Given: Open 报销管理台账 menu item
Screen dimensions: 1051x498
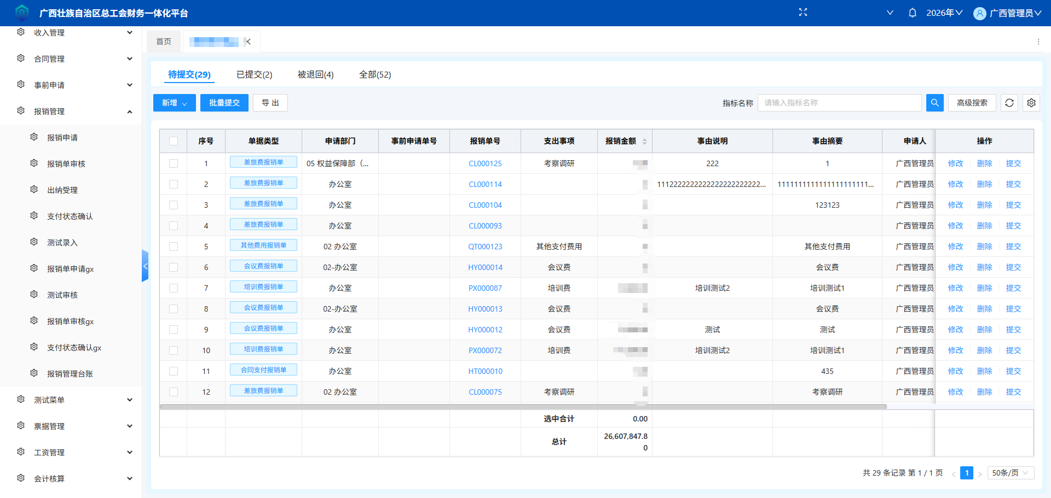Looking at the screenshot, I should tap(70, 373).
